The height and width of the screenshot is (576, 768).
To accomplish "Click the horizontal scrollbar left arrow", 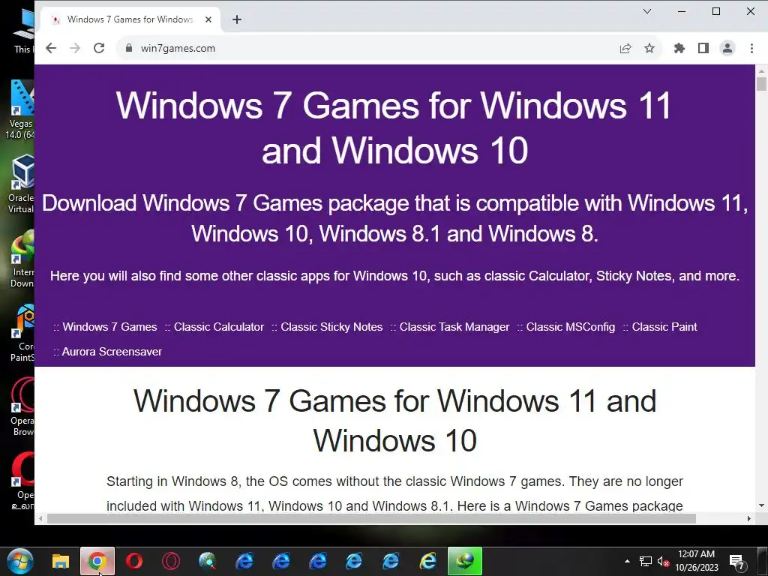I will pyautogui.click(x=40, y=518).
